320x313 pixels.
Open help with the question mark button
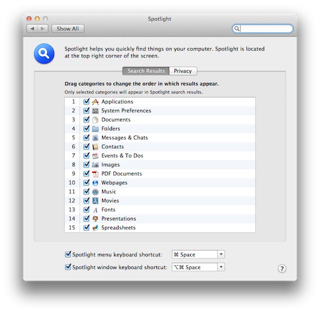point(282,269)
